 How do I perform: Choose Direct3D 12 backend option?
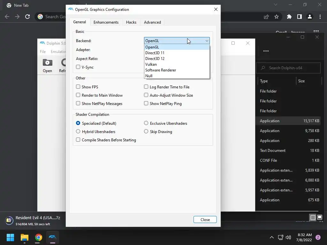tap(177, 59)
